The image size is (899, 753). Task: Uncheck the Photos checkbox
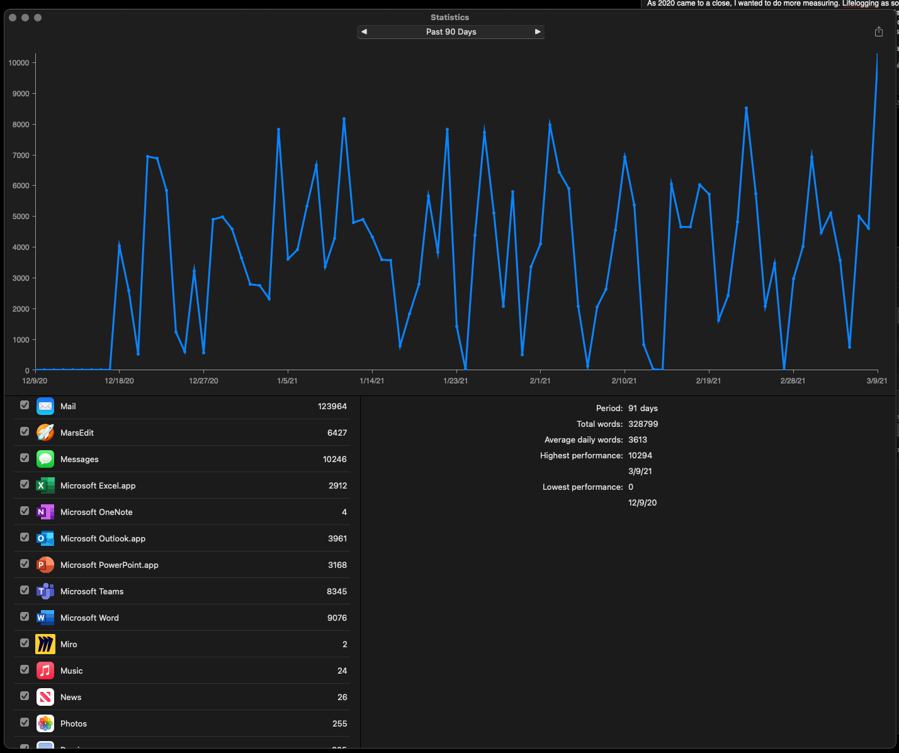pyautogui.click(x=25, y=723)
